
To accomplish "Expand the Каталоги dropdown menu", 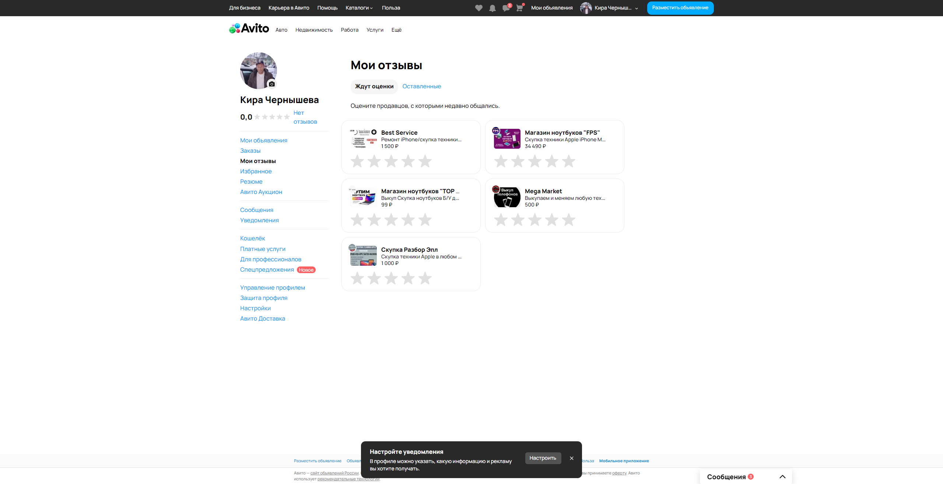I will pyautogui.click(x=359, y=8).
